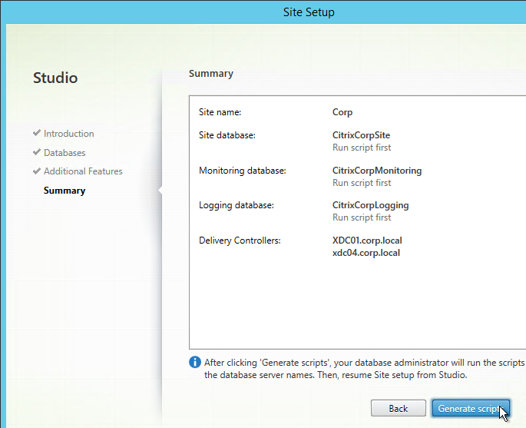Click the Generate scripts button
The height and width of the screenshot is (428, 526).
(471, 408)
